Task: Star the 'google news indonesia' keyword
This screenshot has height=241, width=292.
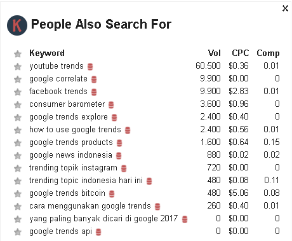Action: pyautogui.click(x=18, y=156)
